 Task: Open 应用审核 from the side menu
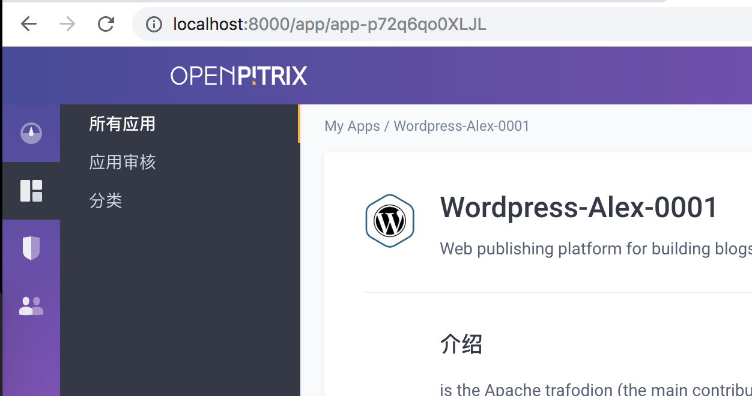123,162
